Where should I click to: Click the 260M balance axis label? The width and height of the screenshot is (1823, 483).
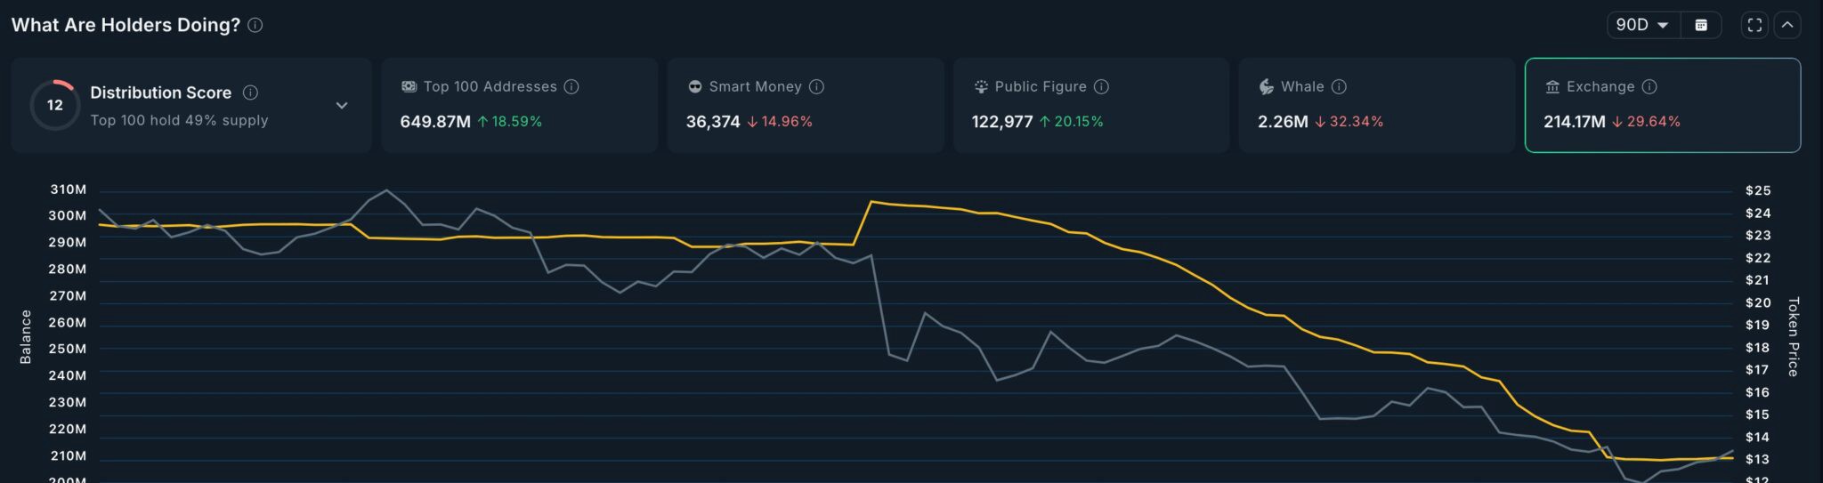[69, 323]
